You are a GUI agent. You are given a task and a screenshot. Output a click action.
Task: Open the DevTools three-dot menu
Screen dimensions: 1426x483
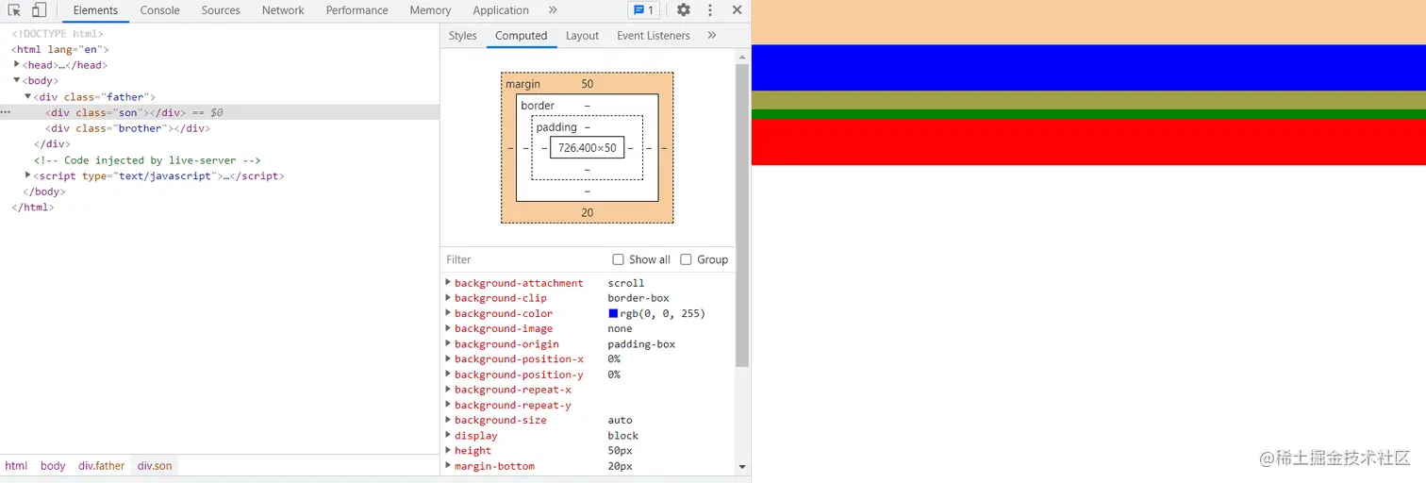(x=710, y=10)
